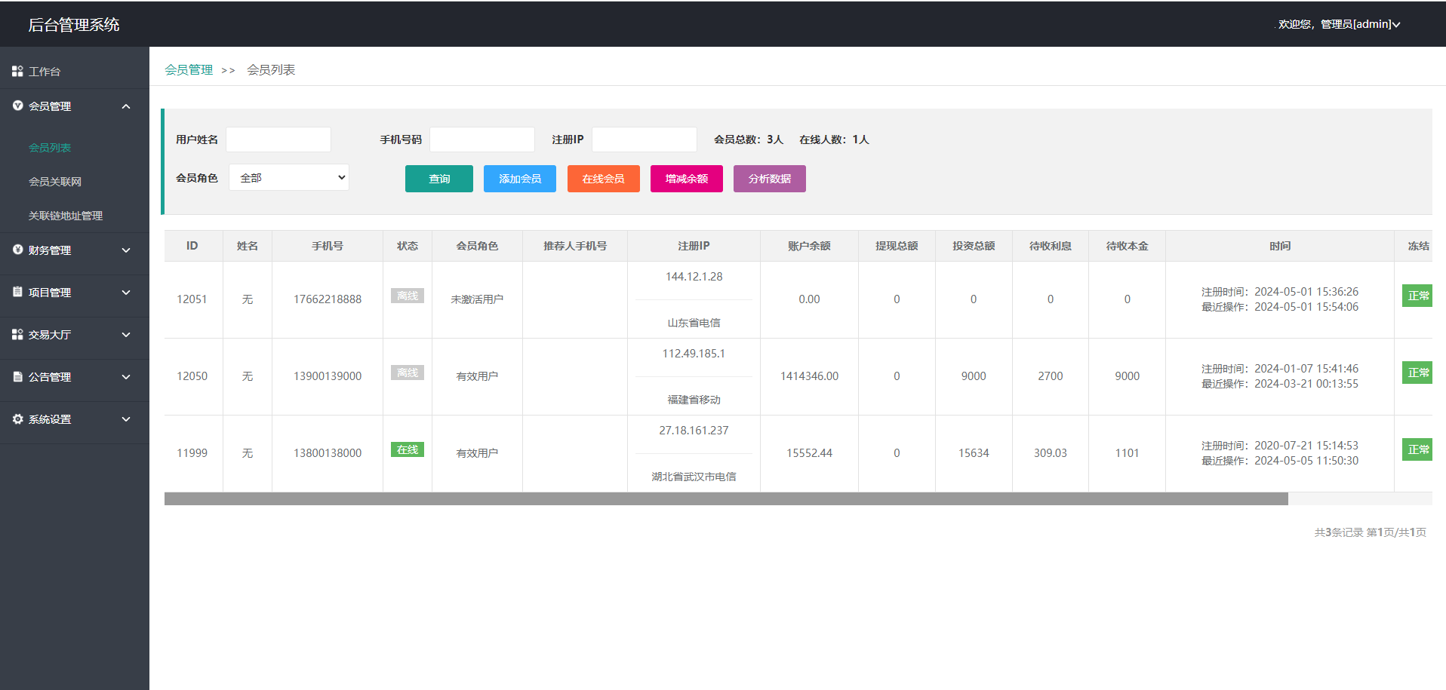Open the 会员角色 dropdown
The width and height of the screenshot is (1446, 690).
point(288,178)
